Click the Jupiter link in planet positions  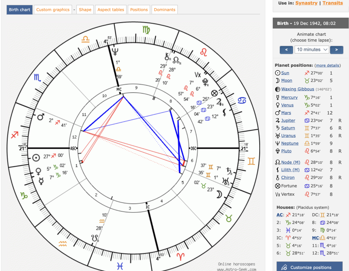click(288, 121)
